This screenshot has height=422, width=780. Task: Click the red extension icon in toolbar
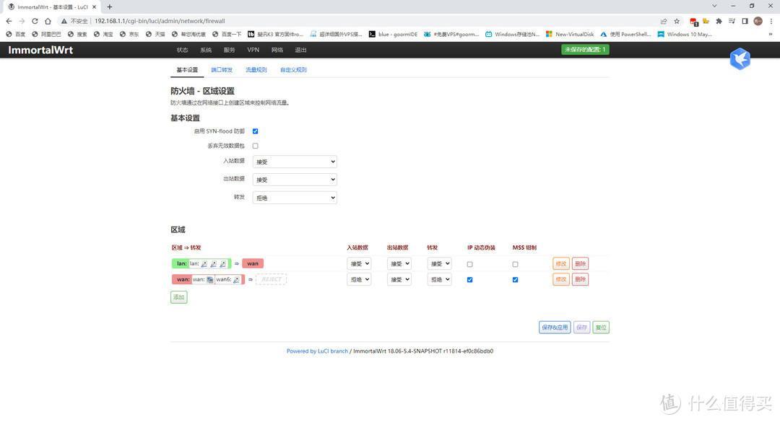click(x=693, y=22)
